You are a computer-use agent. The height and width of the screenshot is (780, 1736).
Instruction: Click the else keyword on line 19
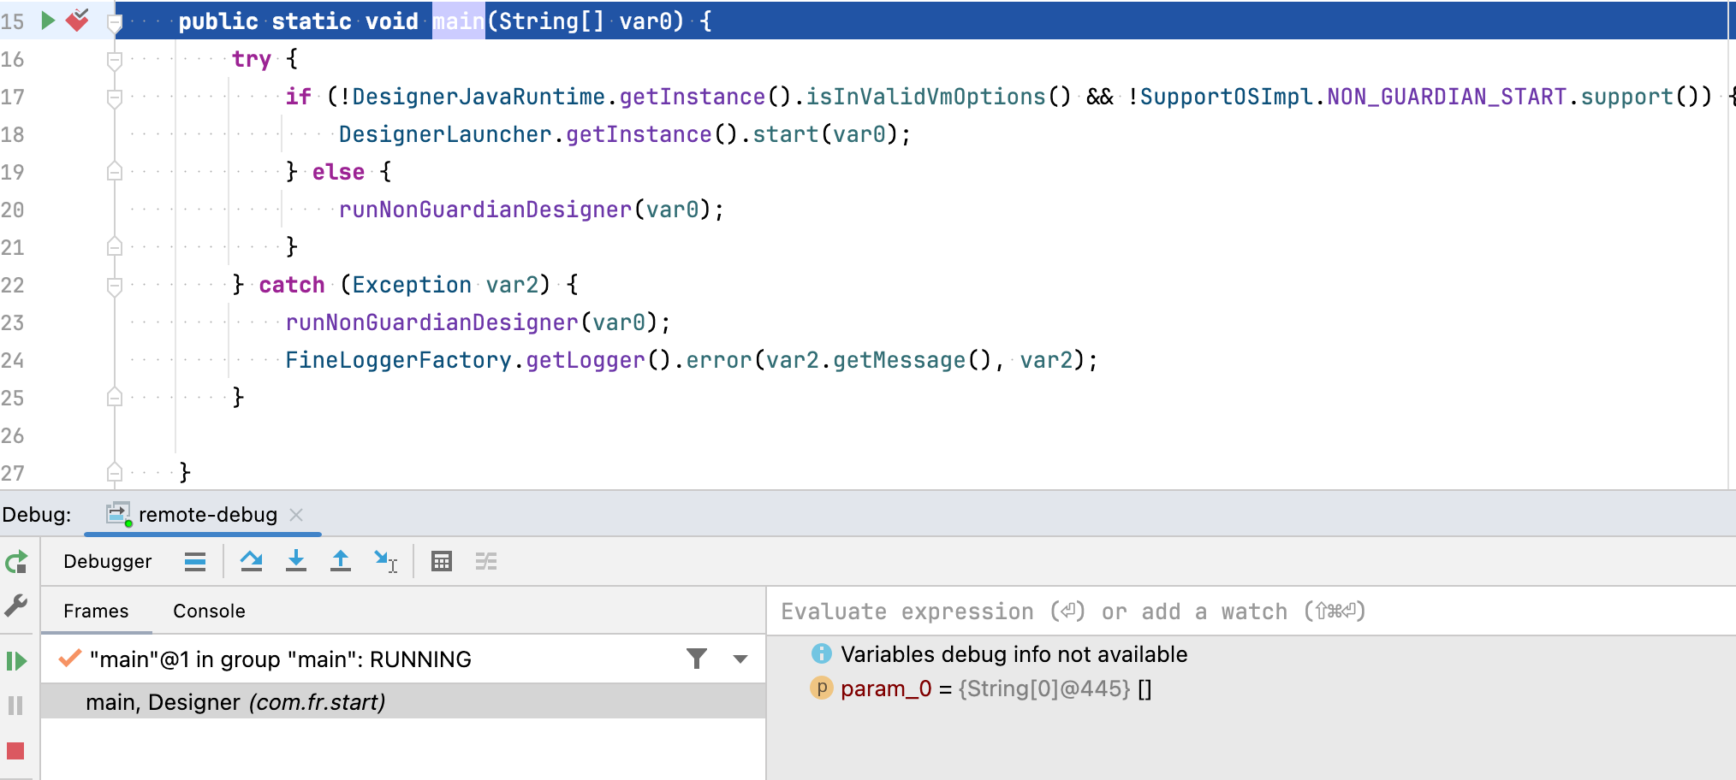[x=338, y=172]
